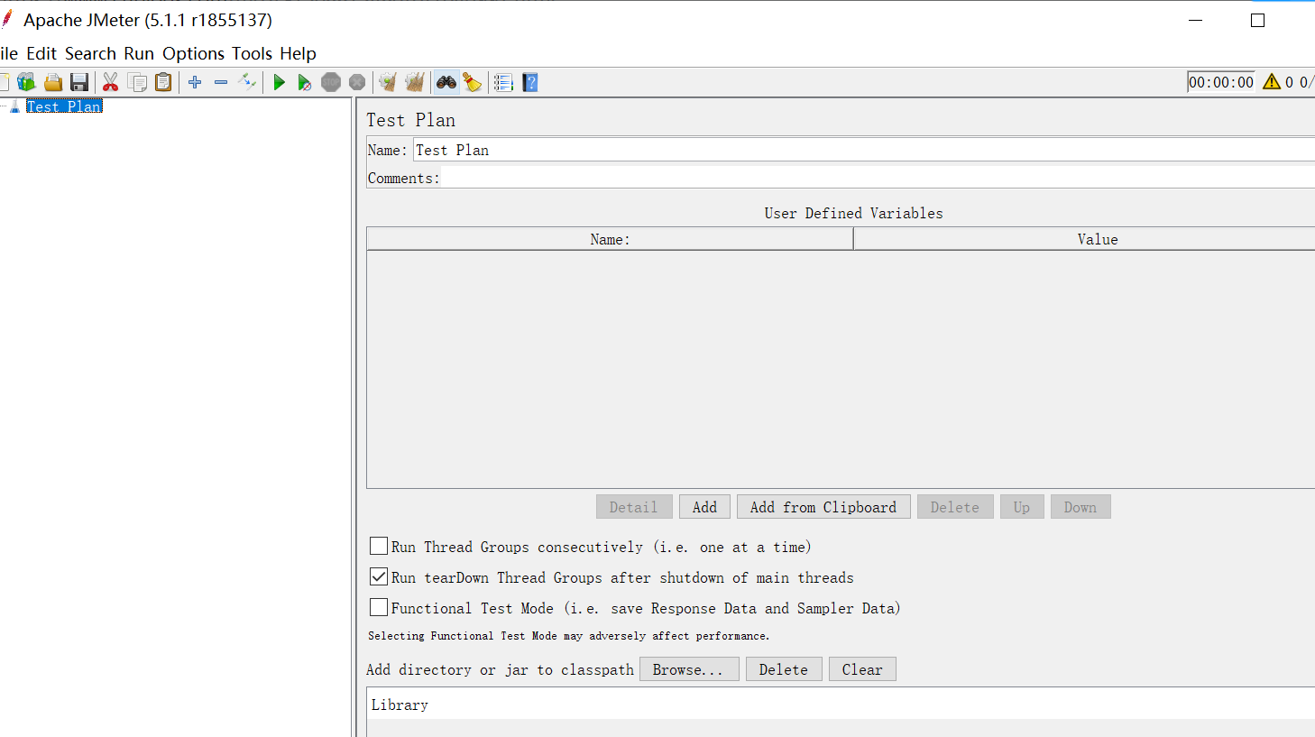The image size is (1315, 737).
Task: Open Search with the binoculars icon
Action: tap(446, 82)
